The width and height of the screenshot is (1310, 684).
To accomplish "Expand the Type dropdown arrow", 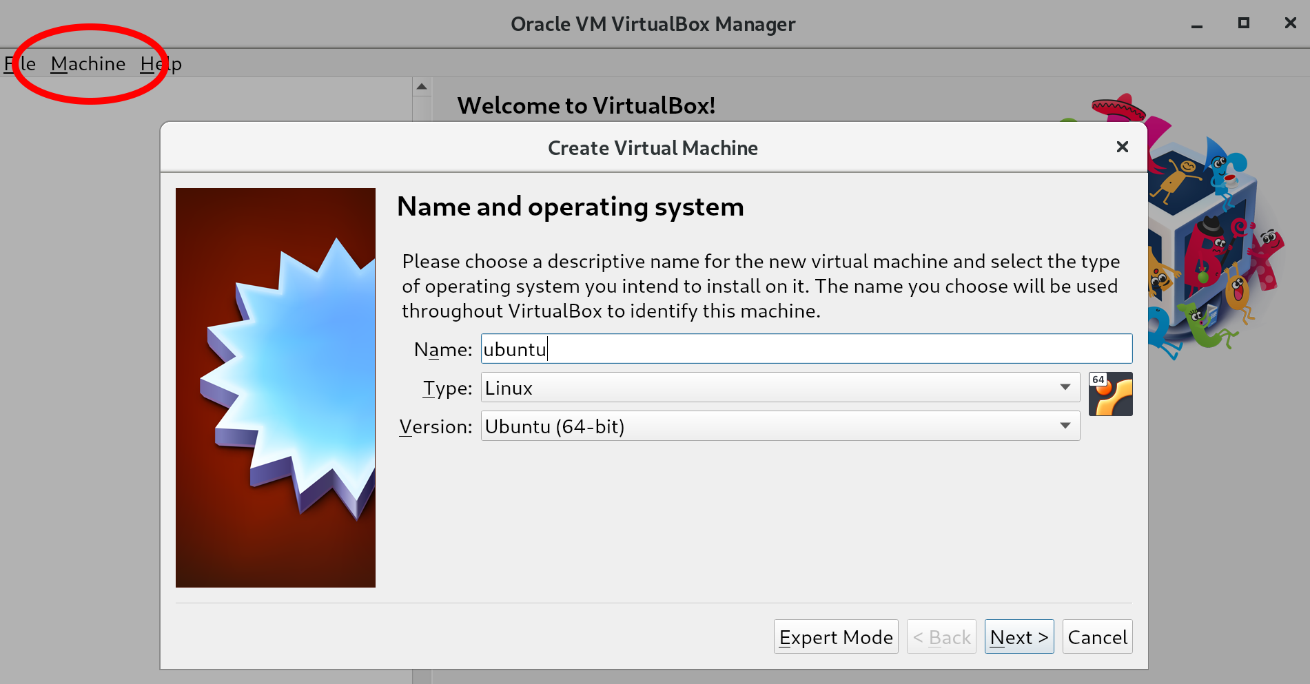I will (1065, 387).
